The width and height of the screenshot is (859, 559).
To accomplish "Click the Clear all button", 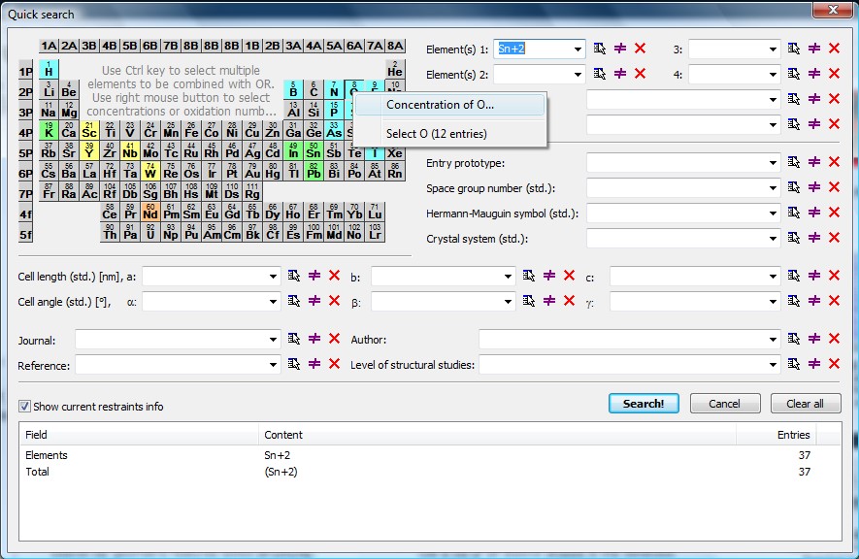I will pos(805,404).
